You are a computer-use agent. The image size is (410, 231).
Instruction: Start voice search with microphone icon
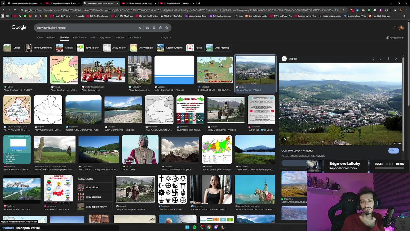coord(154,28)
